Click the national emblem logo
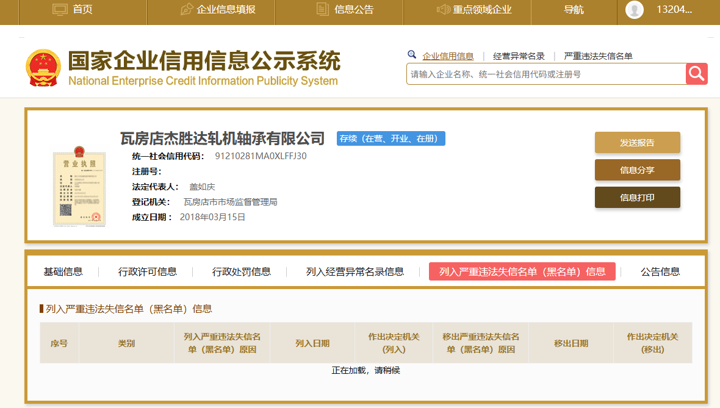720x408 pixels. click(43, 68)
